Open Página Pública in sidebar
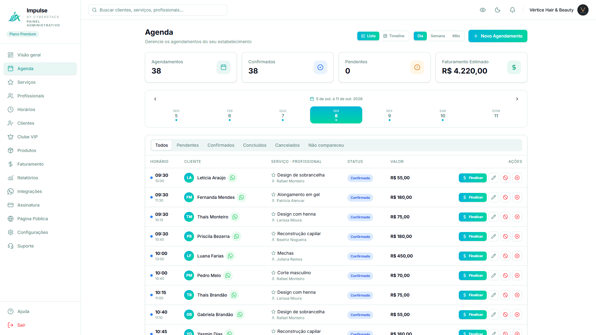Viewport: 596px width, 335px height. [40, 219]
